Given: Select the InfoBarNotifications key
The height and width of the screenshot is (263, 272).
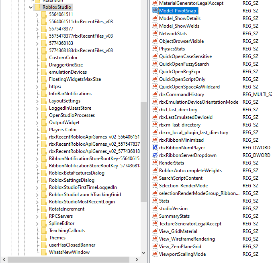Looking at the screenshot, I should click(70, 94).
